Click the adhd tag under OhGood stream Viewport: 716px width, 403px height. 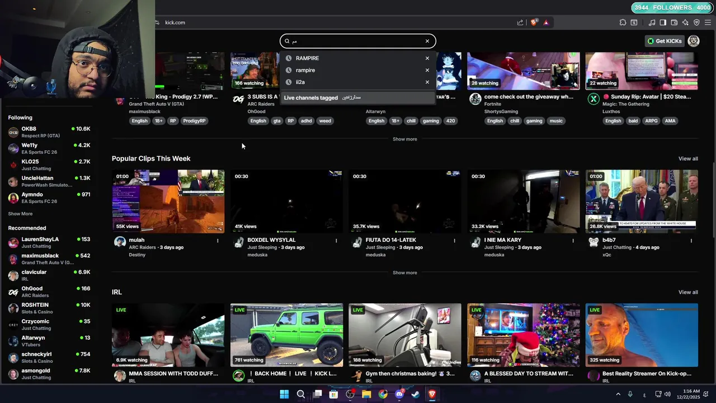pos(306,121)
